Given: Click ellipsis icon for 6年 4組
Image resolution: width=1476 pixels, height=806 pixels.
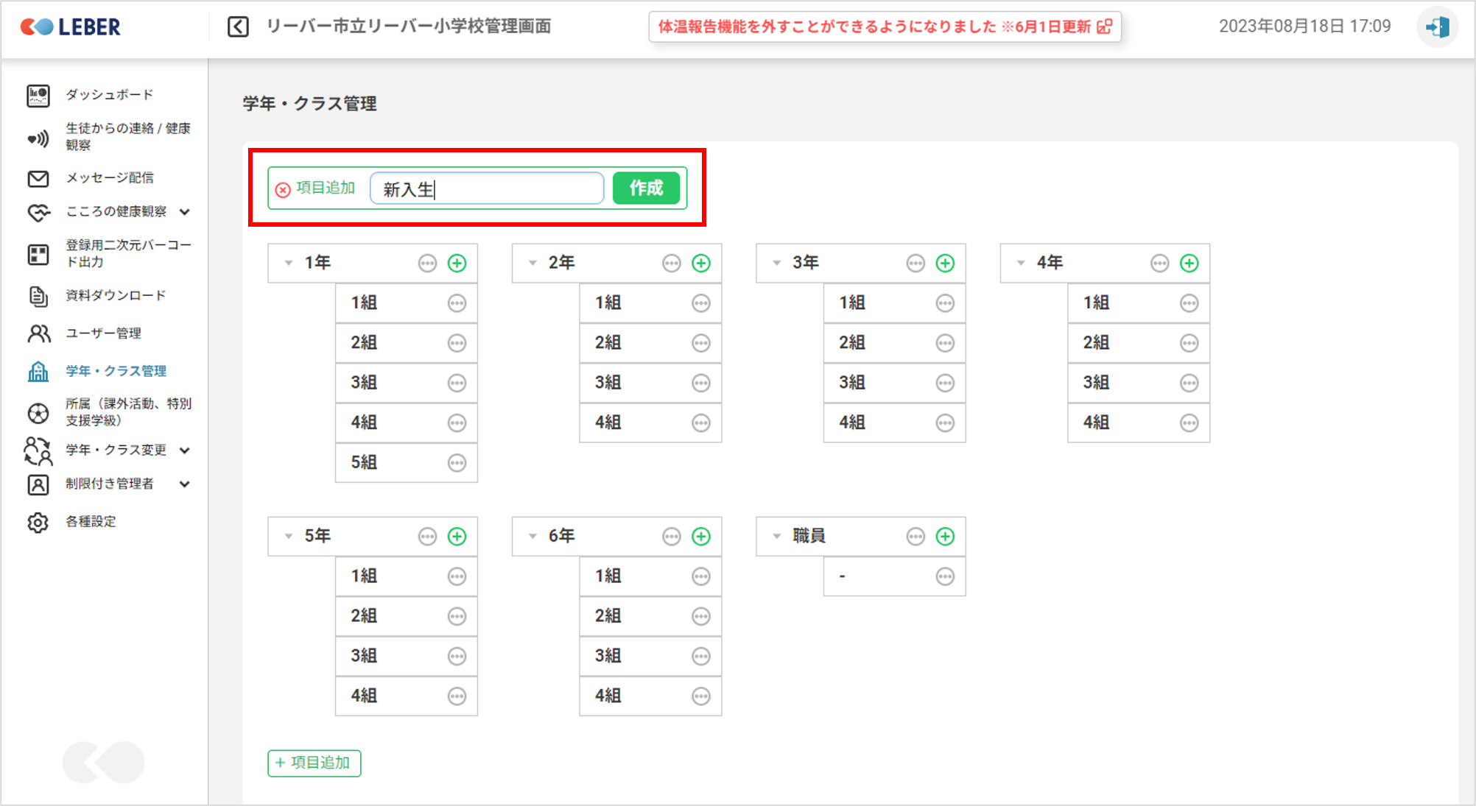Looking at the screenshot, I should tap(700, 696).
